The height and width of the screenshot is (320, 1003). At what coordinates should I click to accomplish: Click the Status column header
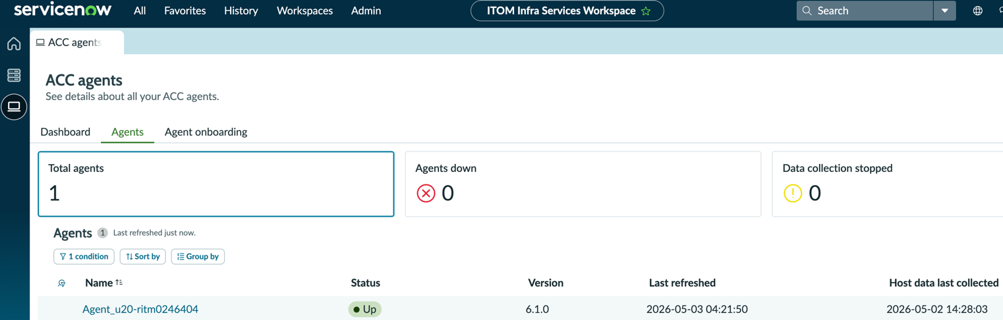(x=365, y=282)
